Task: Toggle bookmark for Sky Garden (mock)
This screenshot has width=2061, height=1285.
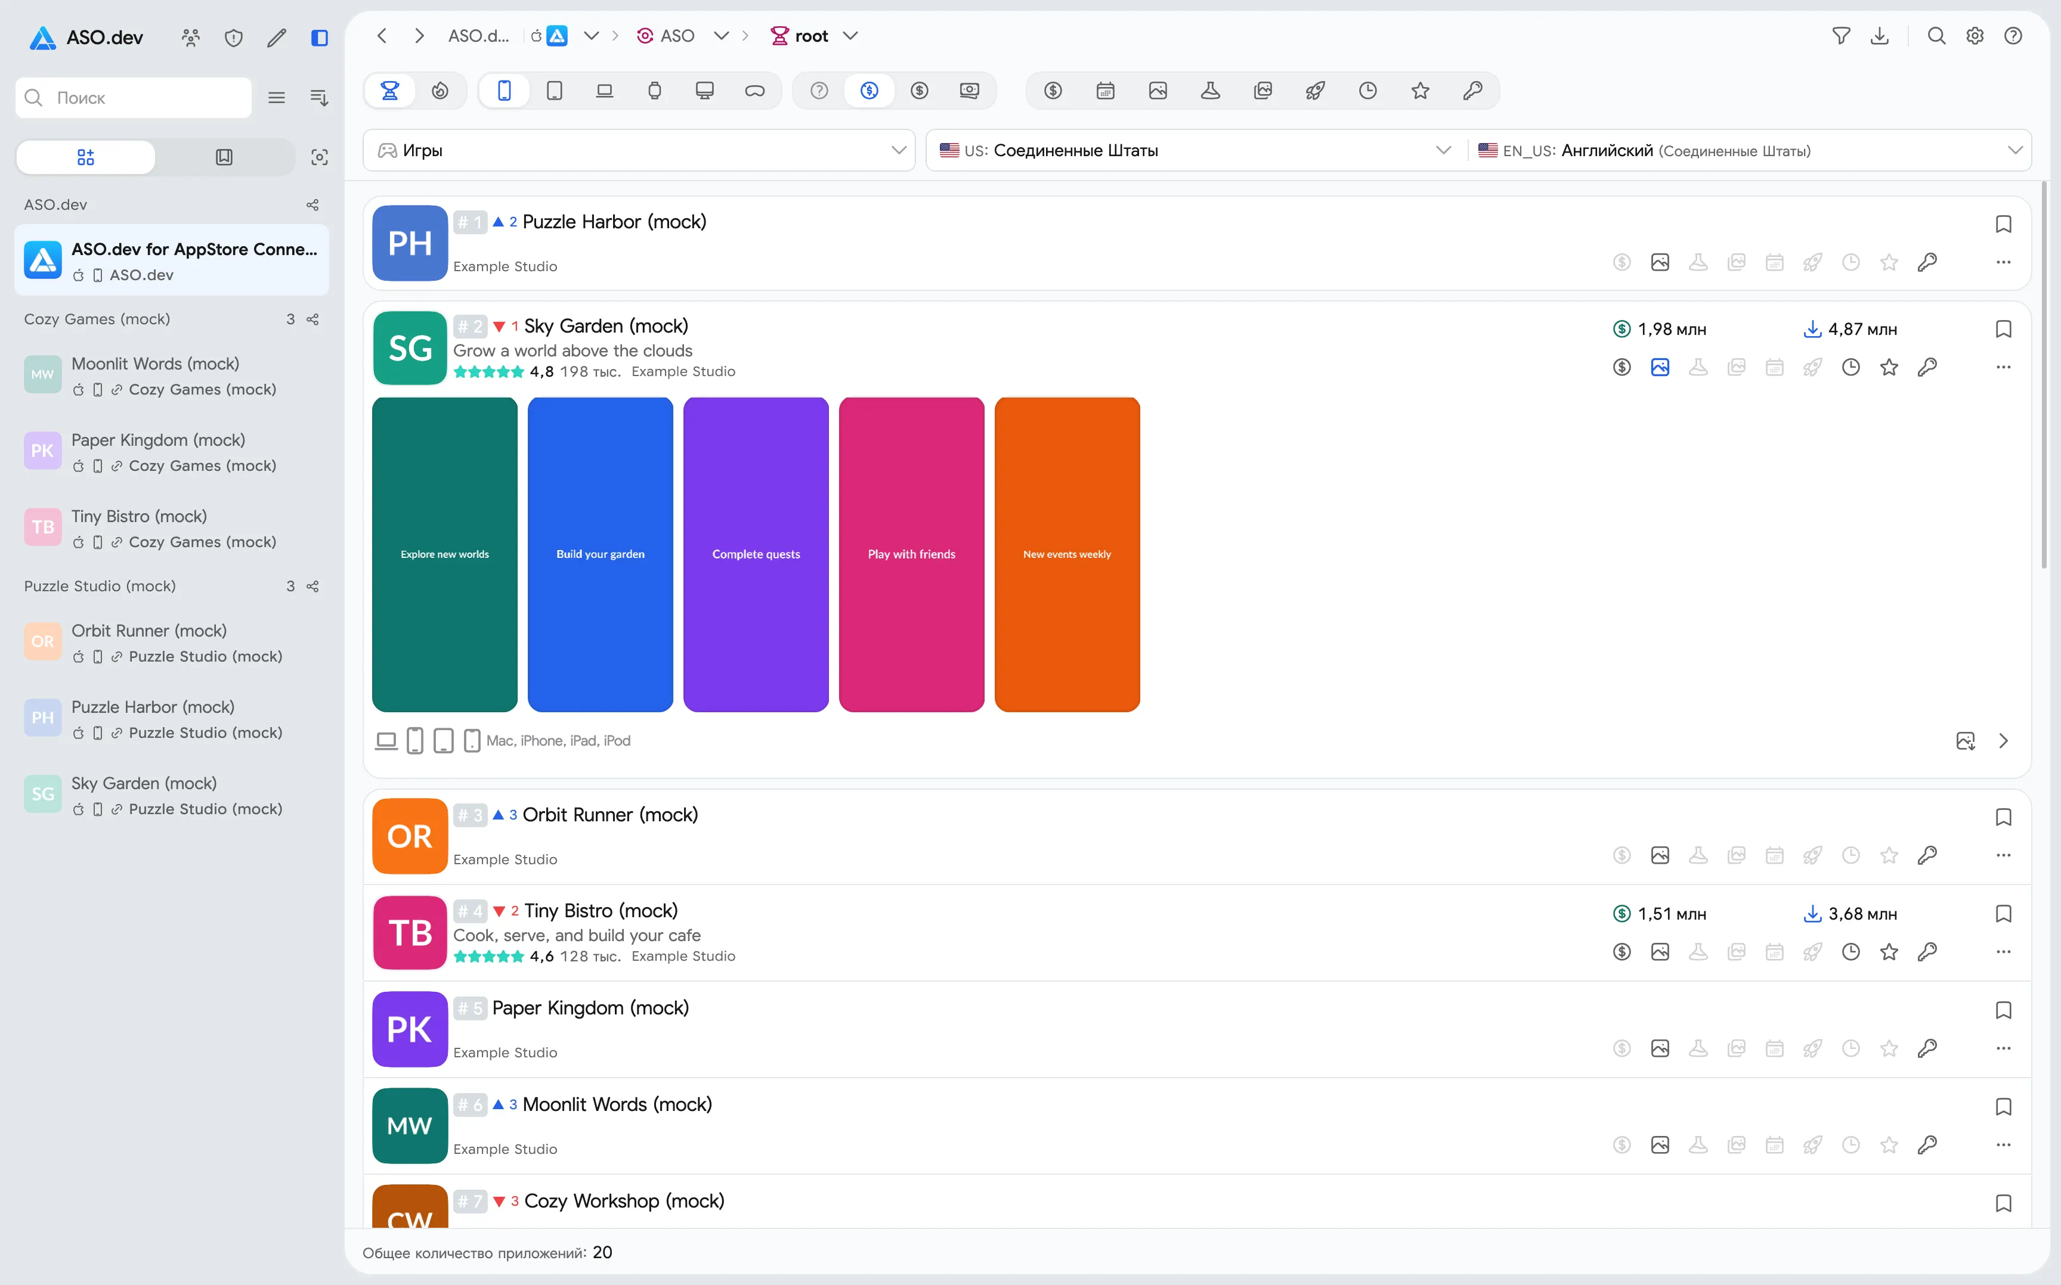Action: [x=2003, y=329]
